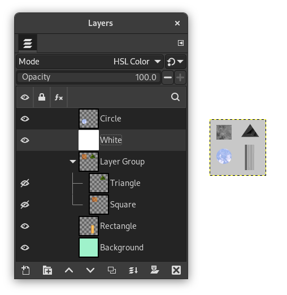The height and width of the screenshot is (295, 287).
Task: Select the White layer thumbnail
Action: (89, 140)
